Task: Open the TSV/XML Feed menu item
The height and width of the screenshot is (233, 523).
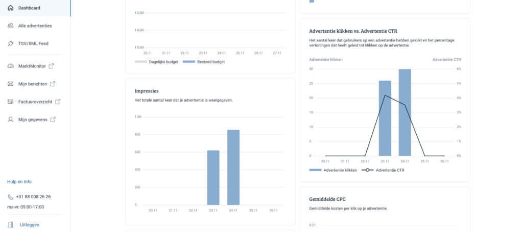Action: (33, 43)
